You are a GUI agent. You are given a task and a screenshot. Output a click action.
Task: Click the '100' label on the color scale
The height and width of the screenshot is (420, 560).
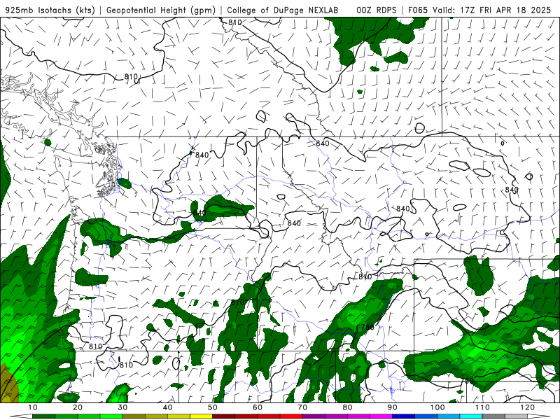[437, 407]
